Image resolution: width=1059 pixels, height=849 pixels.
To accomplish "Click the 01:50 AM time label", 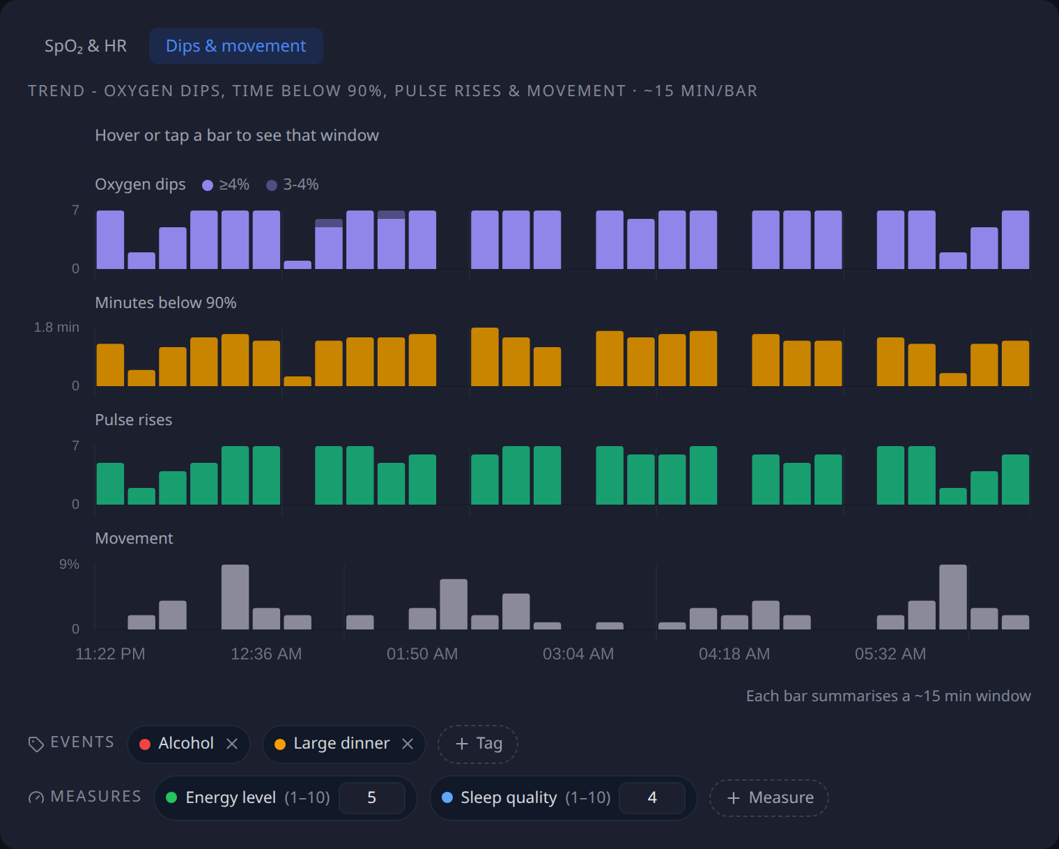I will pyautogui.click(x=422, y=654).
